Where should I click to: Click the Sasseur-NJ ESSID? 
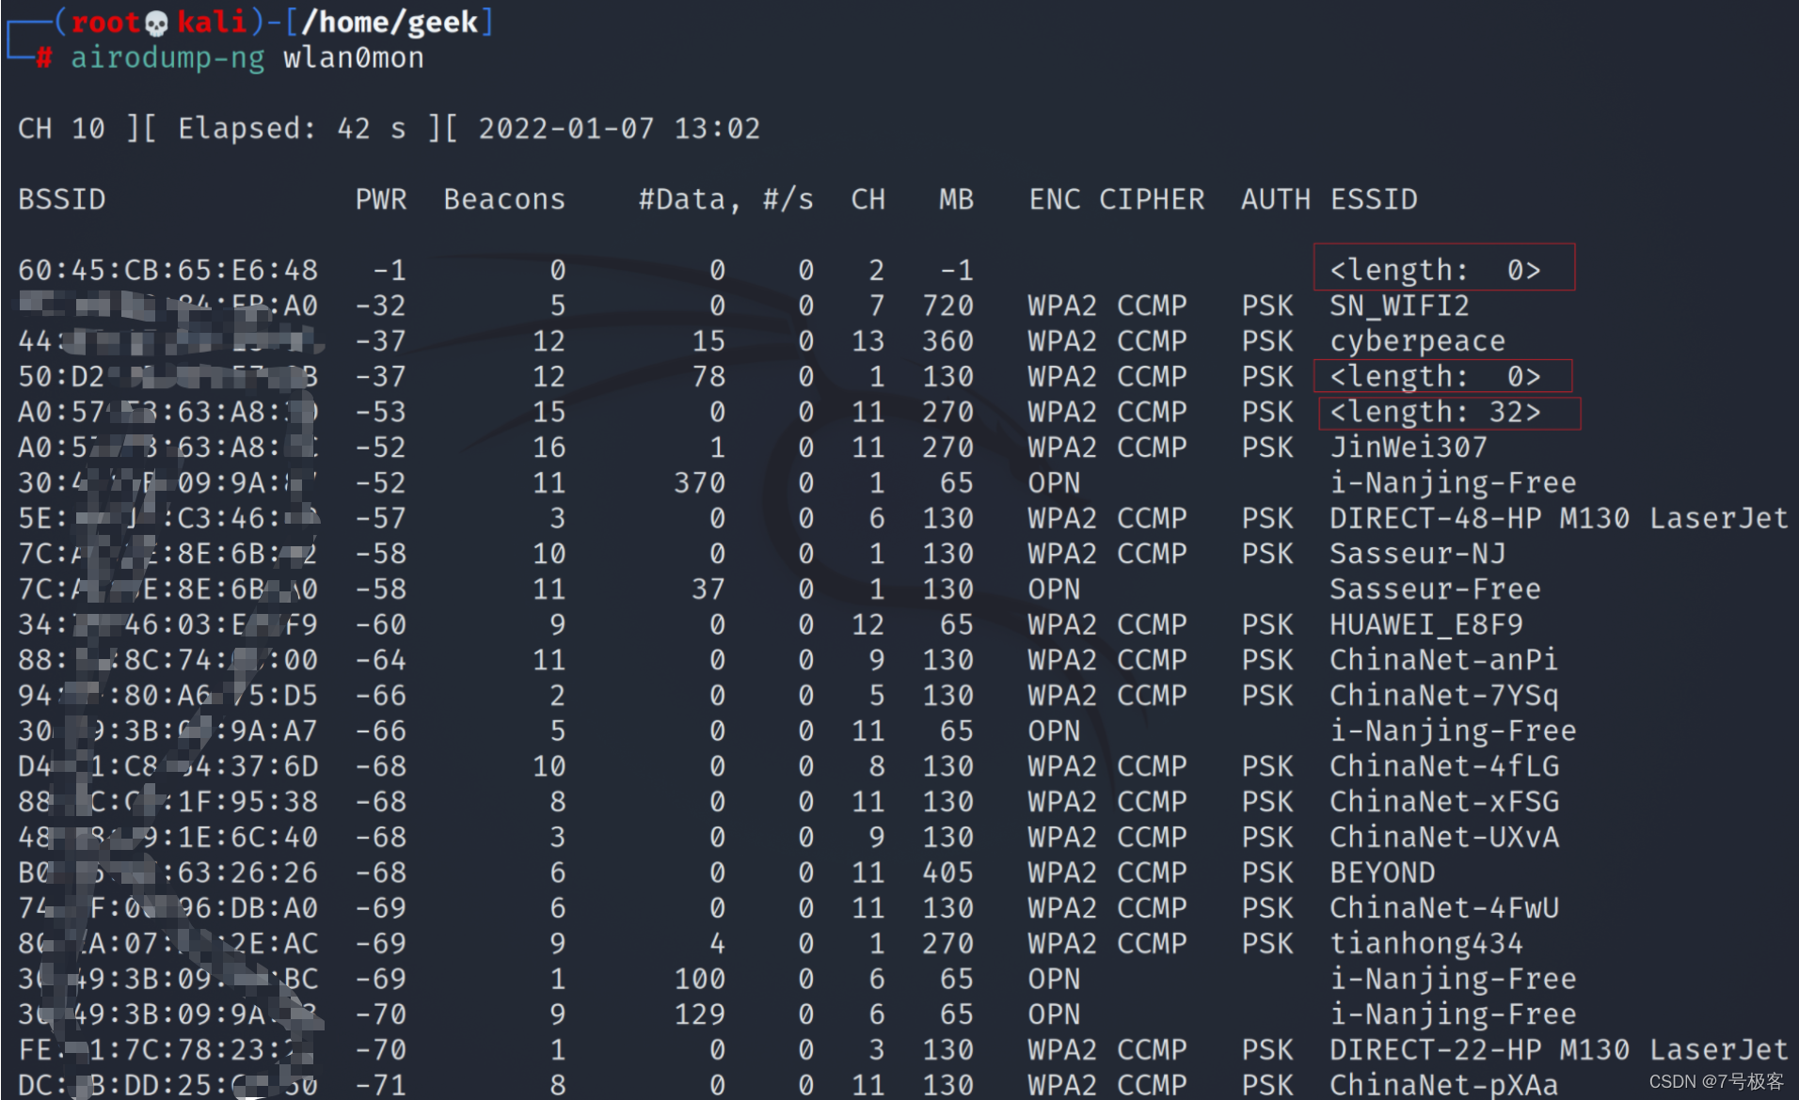pos(1417,554)
